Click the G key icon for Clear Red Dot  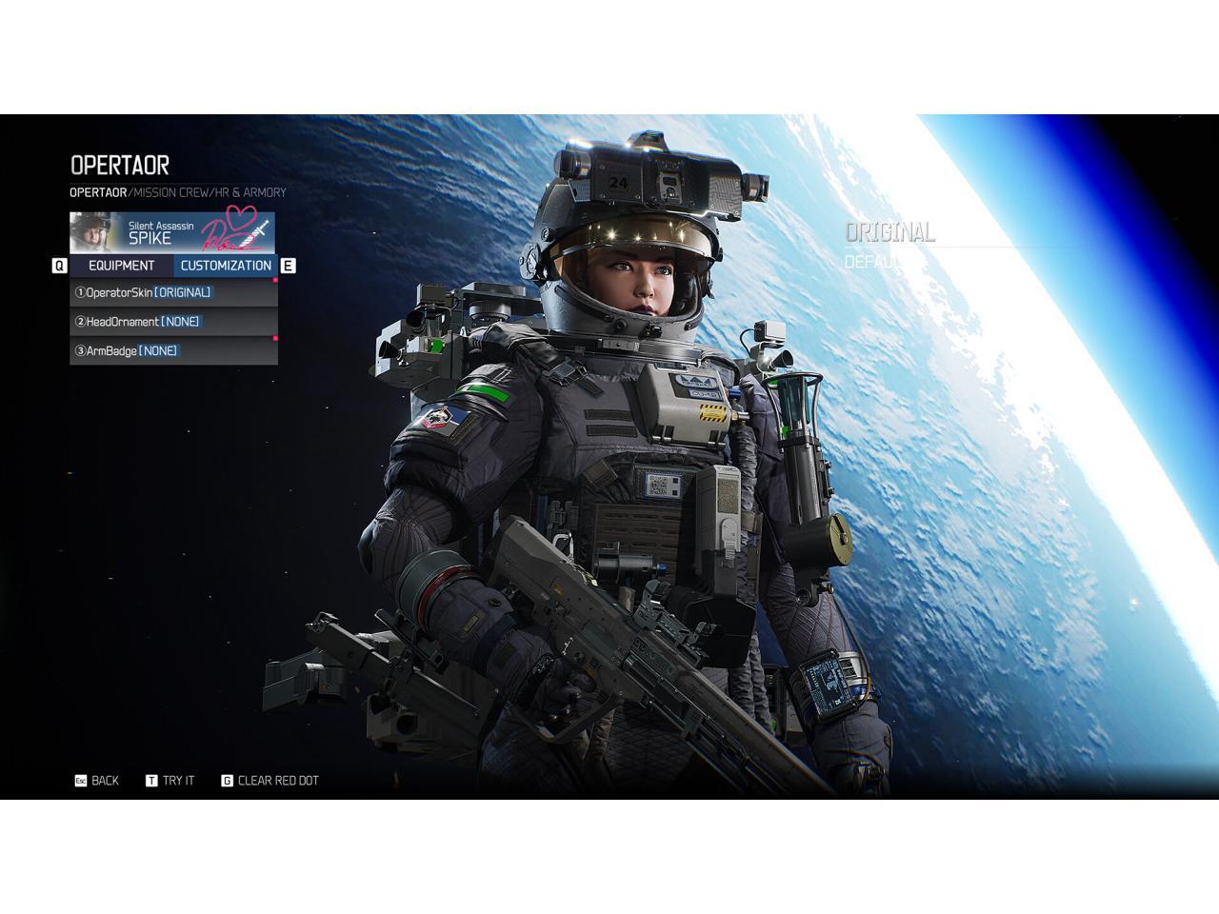point(227,781)
